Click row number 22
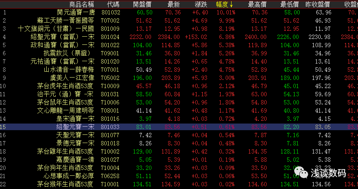 (3, 184)
